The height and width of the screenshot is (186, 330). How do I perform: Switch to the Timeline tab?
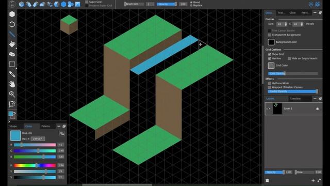295,99
